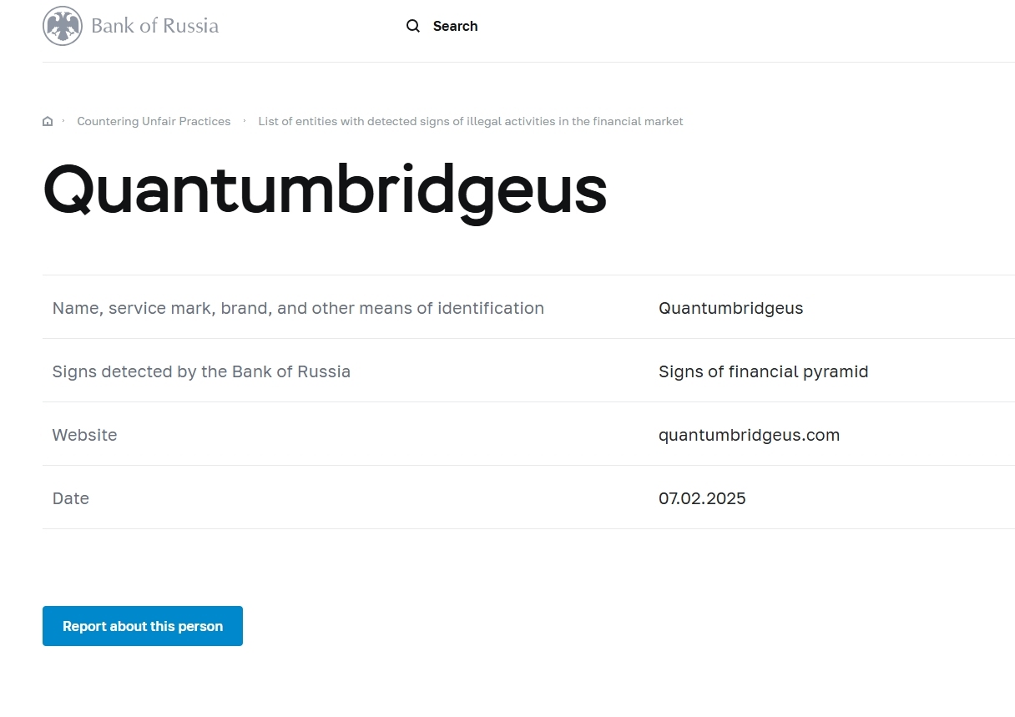Click the chevron right after the home icon
Image resolution: width=1015 pixels, height=717 pixels.
click(x=63, y=121)
